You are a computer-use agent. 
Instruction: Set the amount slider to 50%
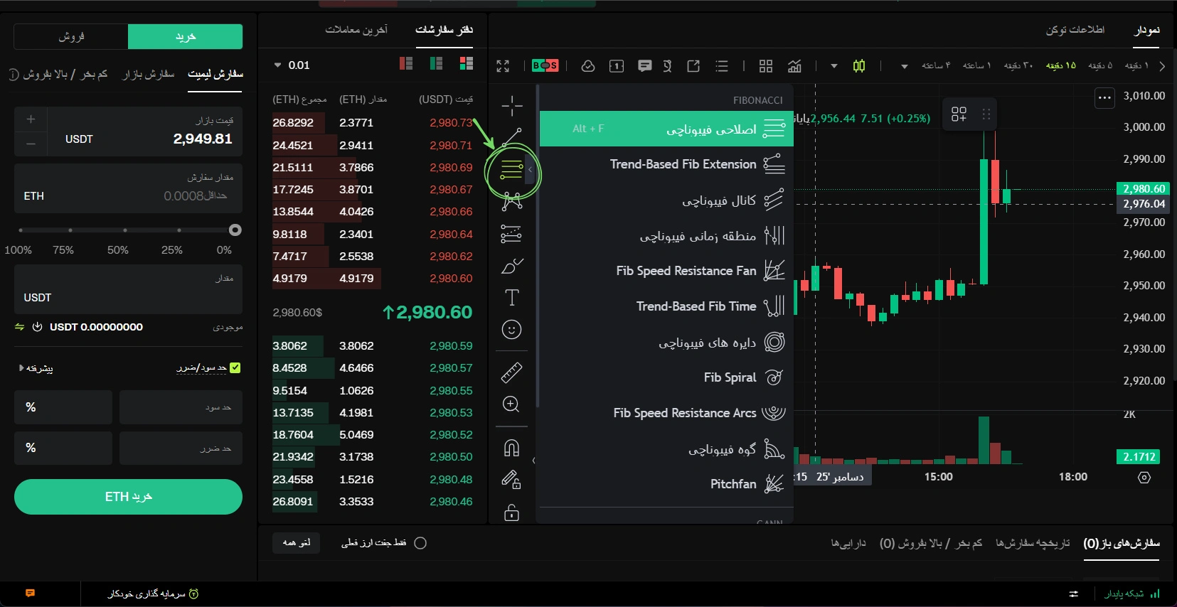[x=124, y=230]
